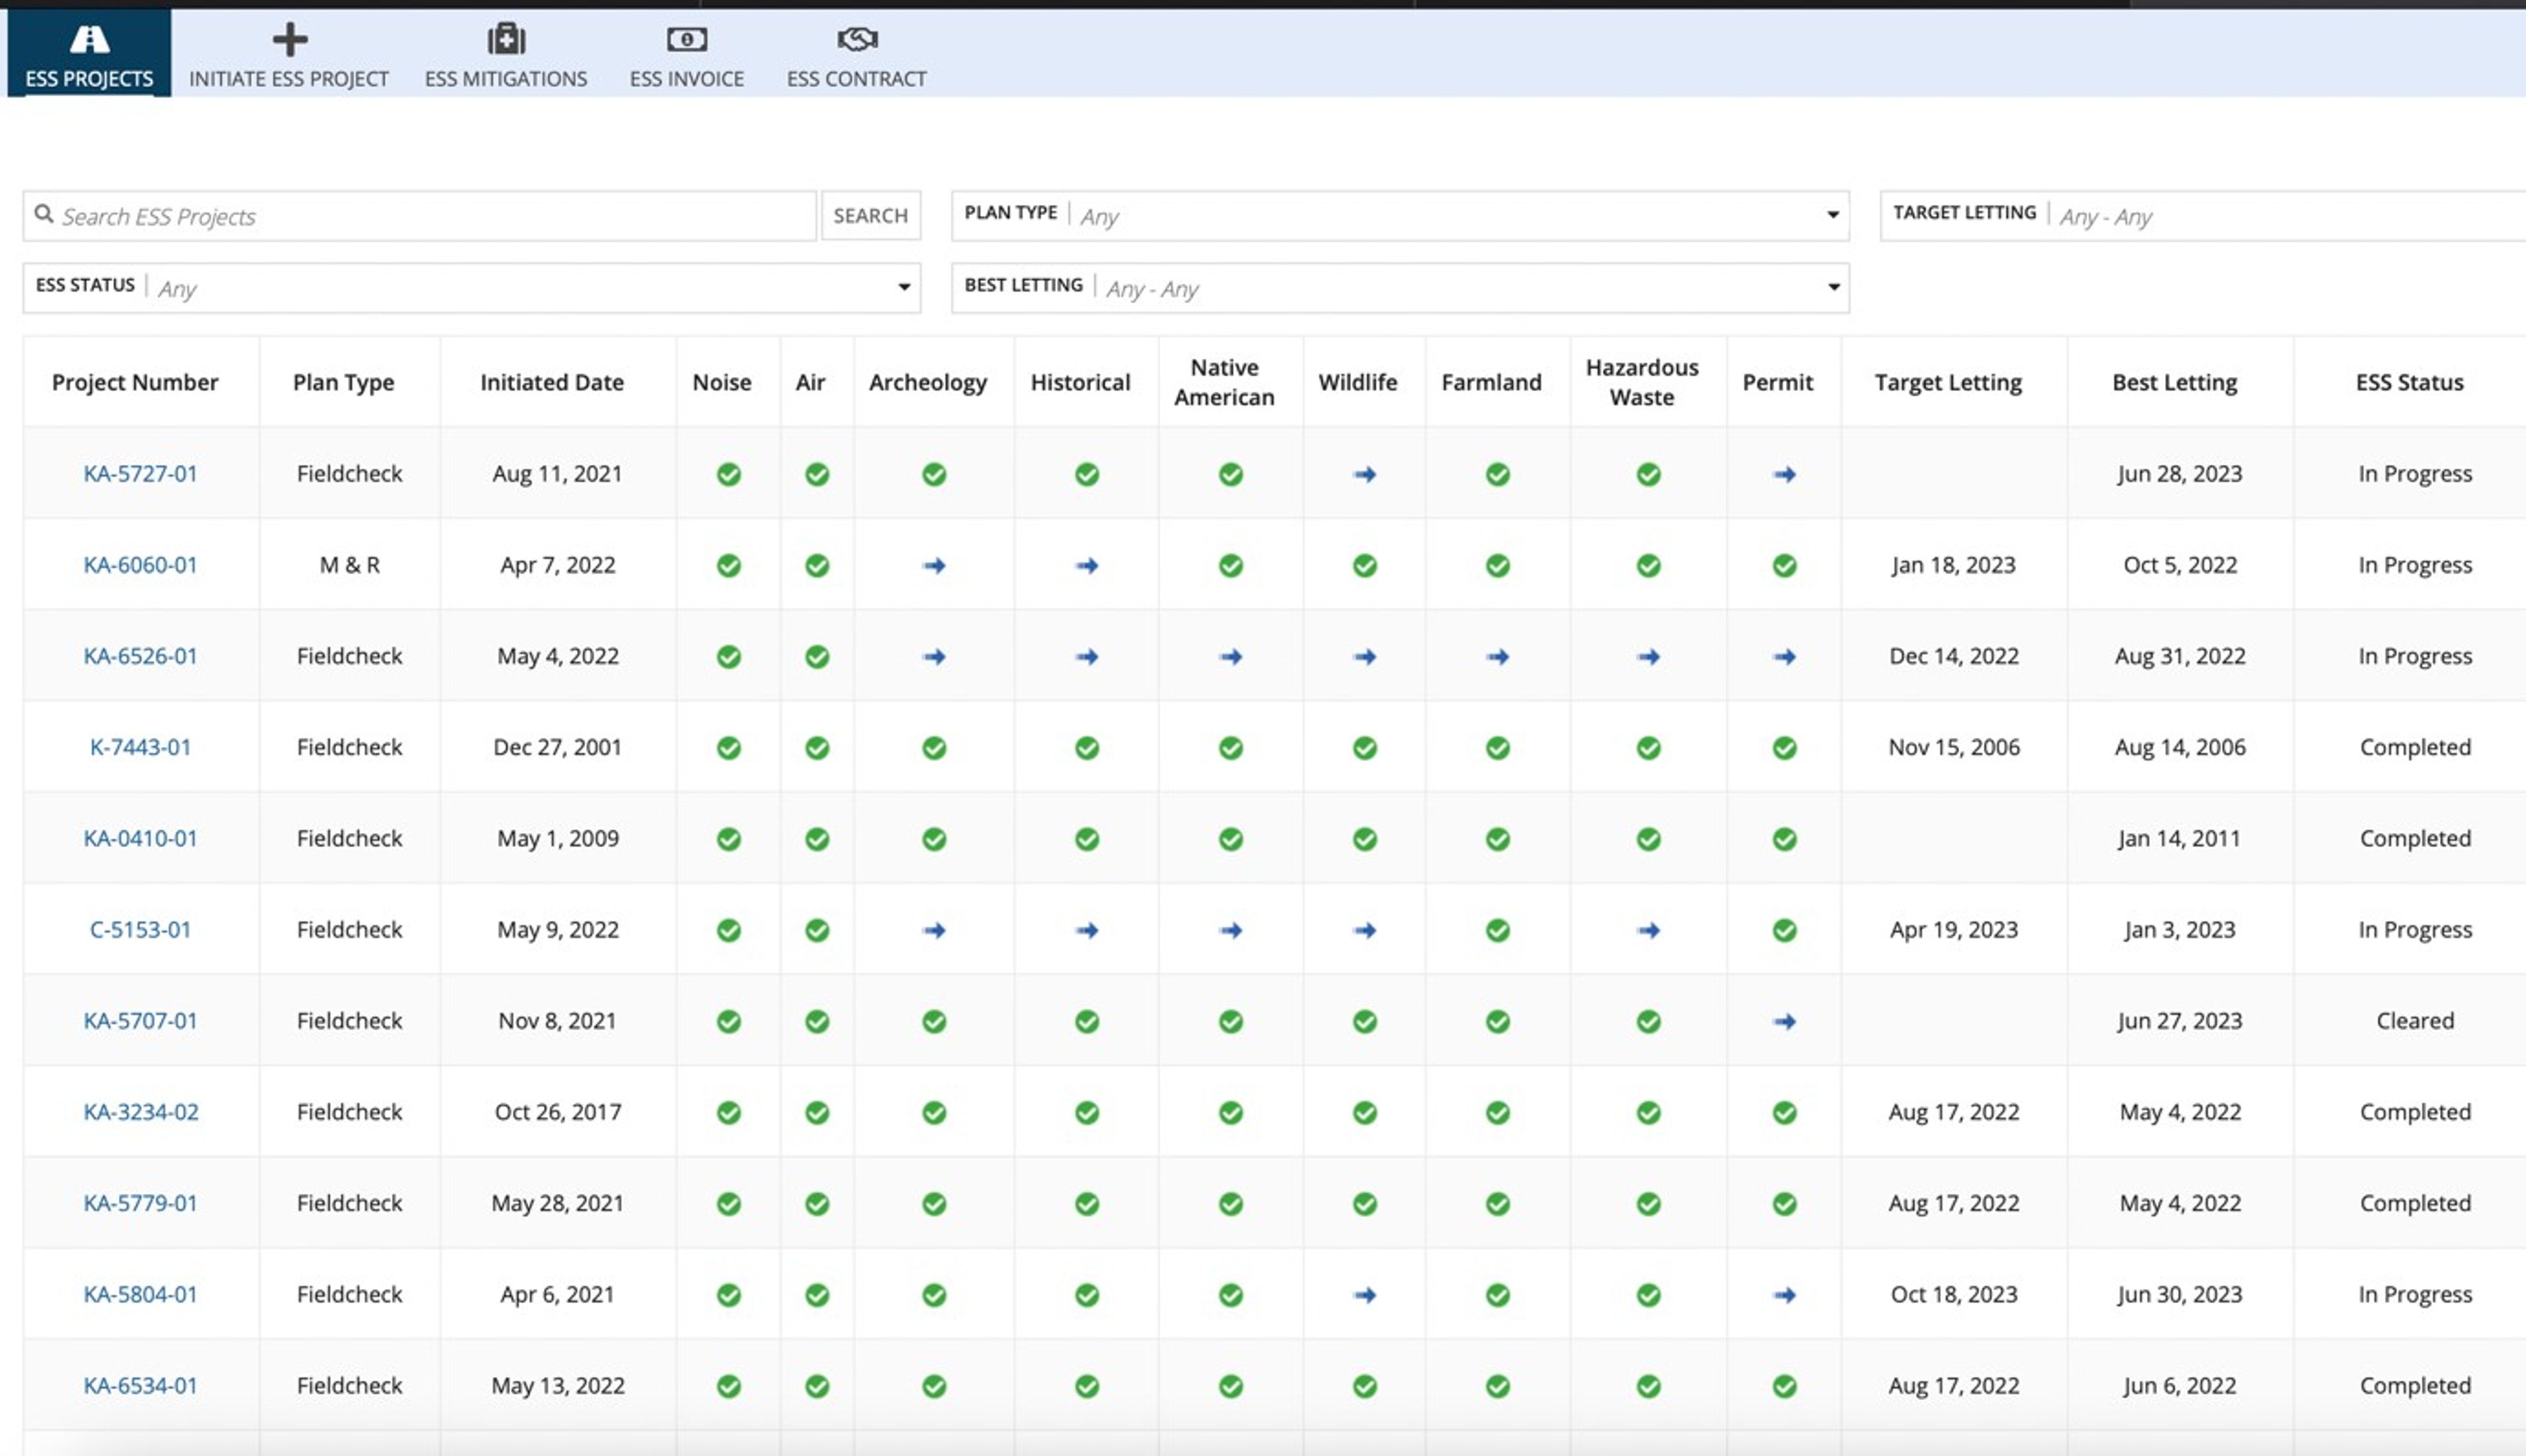Click the Historical arrow icon for KA-6060-01
The height and width of the screenshot is (1456, 2526).
[x=1087, y=566]
